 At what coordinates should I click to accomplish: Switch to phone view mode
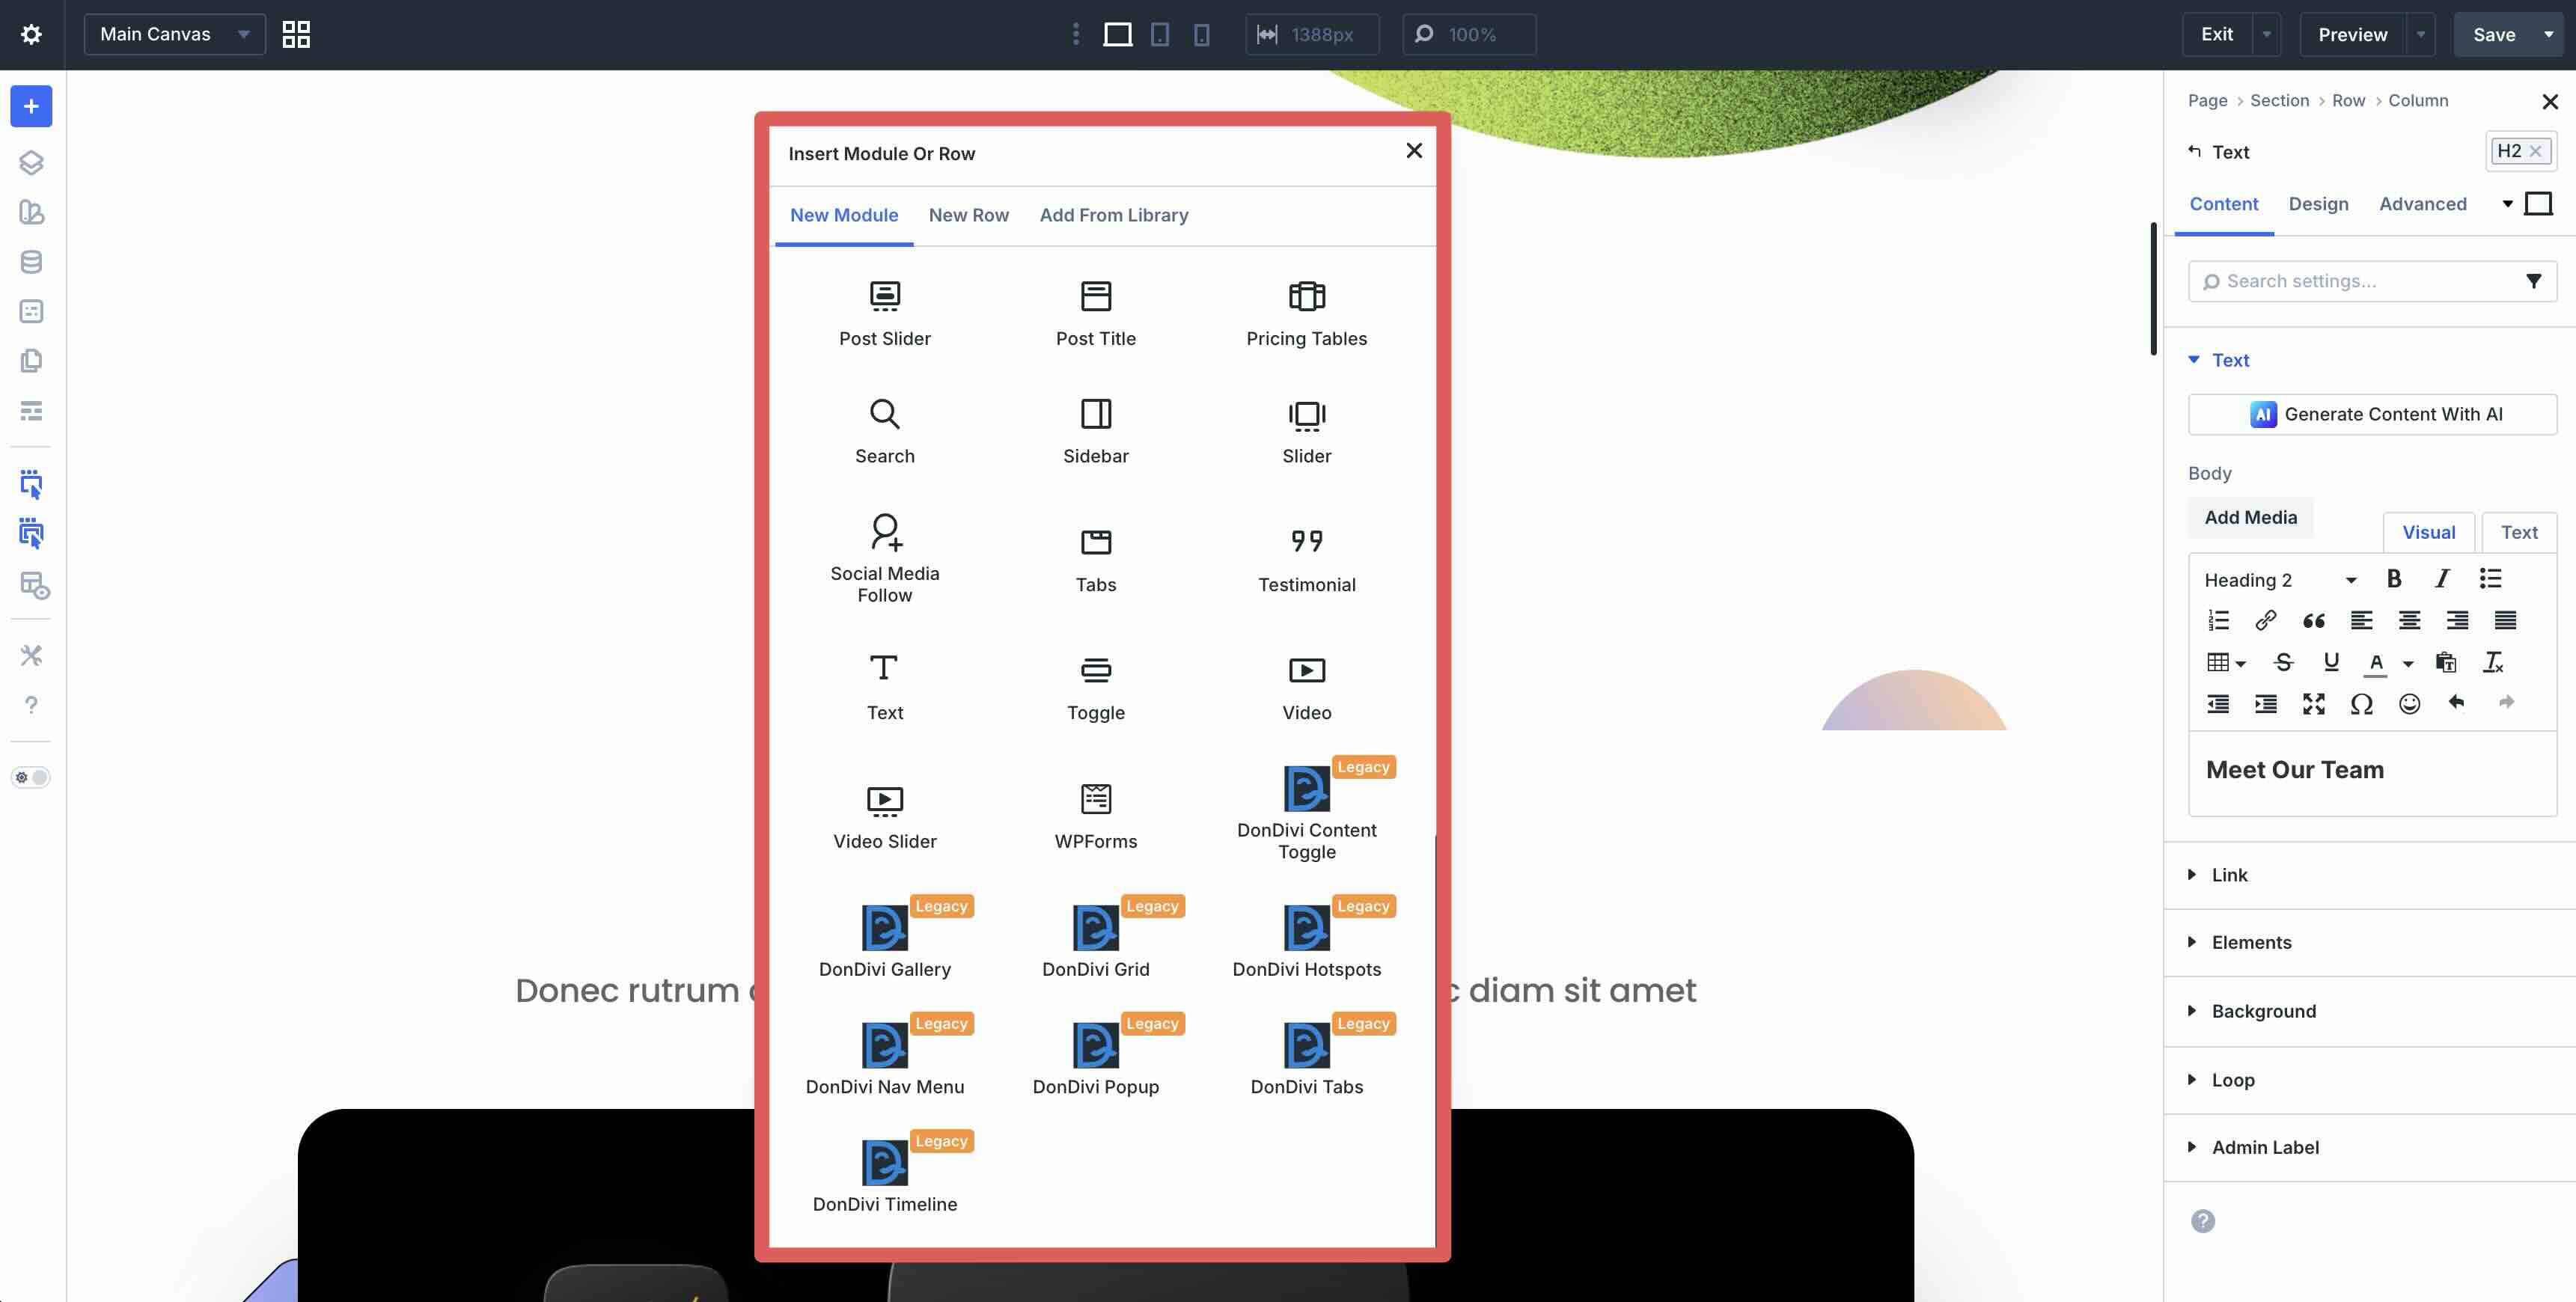click(1200, 34)
